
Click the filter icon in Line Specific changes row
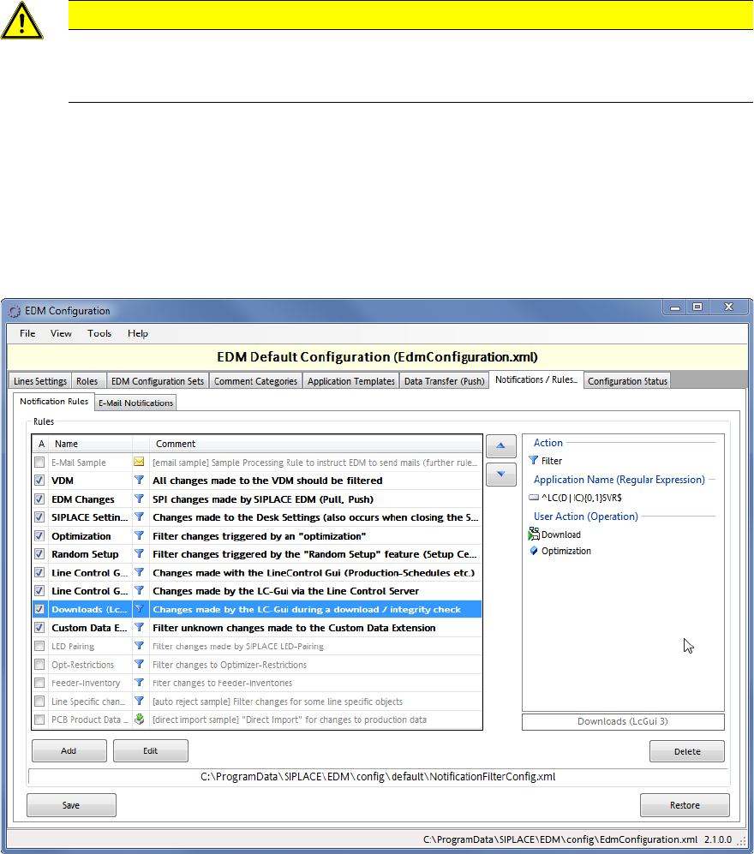139,701
